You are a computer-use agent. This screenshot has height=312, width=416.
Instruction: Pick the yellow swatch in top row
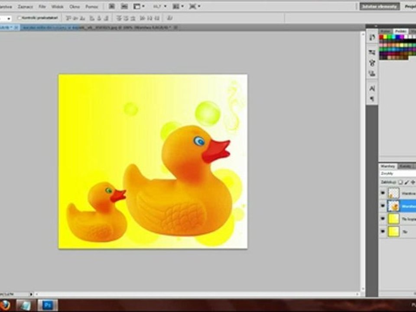tap(386, 37)
